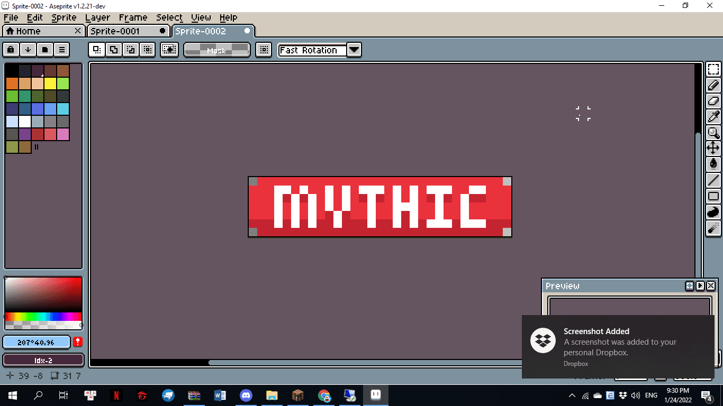The height and width of the screenshot is (406, 723).
Task: Toggle replace selection mode
Action: coord(96,49)
